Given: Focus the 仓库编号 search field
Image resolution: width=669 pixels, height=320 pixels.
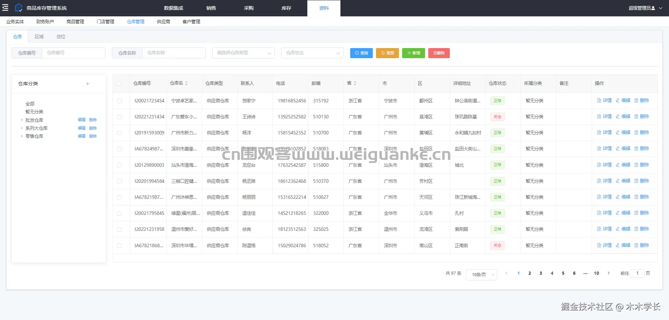Looking at the screenshot, I should pyautogui.click(x=74, y=53).
